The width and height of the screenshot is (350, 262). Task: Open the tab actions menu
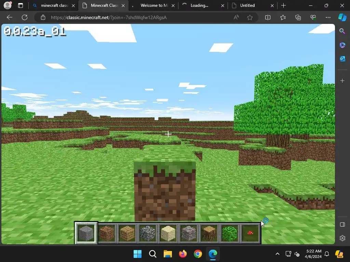[x=20, y=5]
